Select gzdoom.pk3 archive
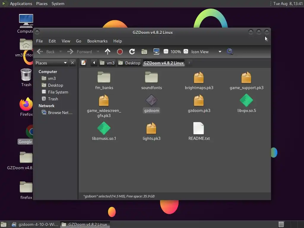This screenshot has height=228, width=304. [199, 104]
